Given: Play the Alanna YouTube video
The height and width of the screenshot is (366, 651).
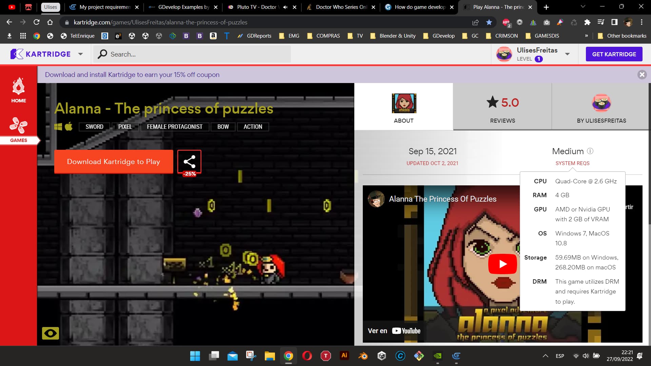Looking at the screenshot, I should click(502, 264).
